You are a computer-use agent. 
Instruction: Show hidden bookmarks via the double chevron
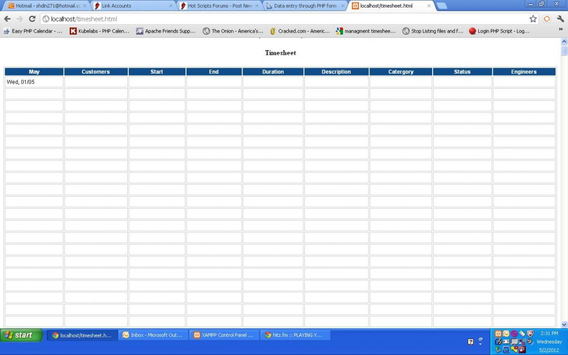pyautogui.click(x=561, y=30)
